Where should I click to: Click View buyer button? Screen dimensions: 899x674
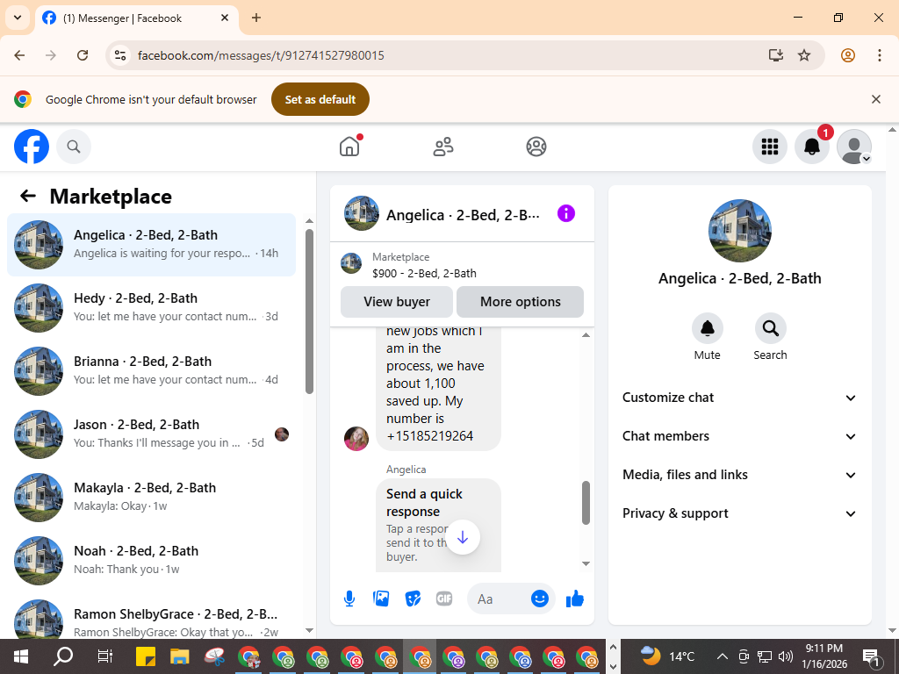(397, 302)
